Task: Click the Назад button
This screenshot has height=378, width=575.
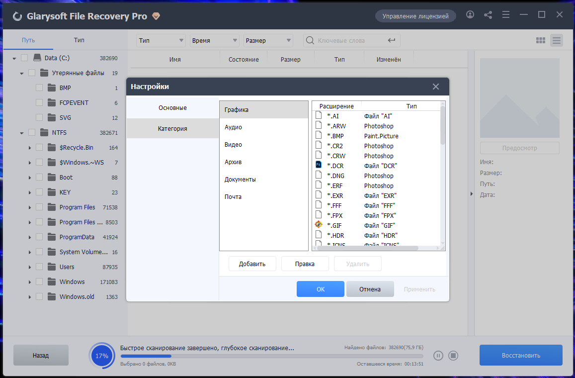Action: 41,355
